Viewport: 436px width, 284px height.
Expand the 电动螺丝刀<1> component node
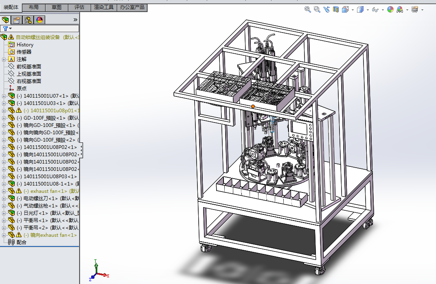4,199
